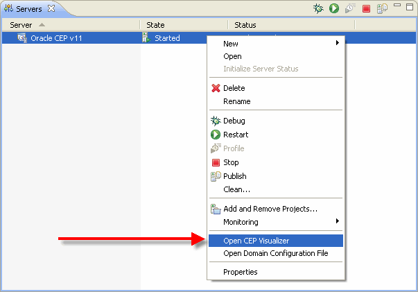Click the icon beside Profile menu entry
418x292 pixels.
[216, 148]
